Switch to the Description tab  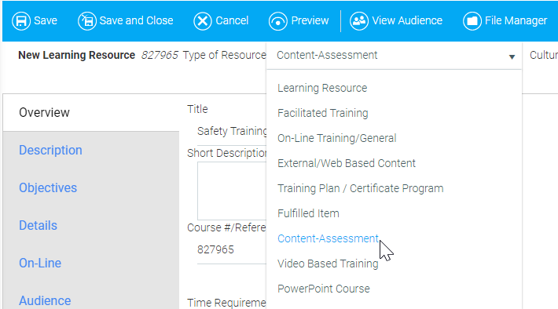(50, 151)
